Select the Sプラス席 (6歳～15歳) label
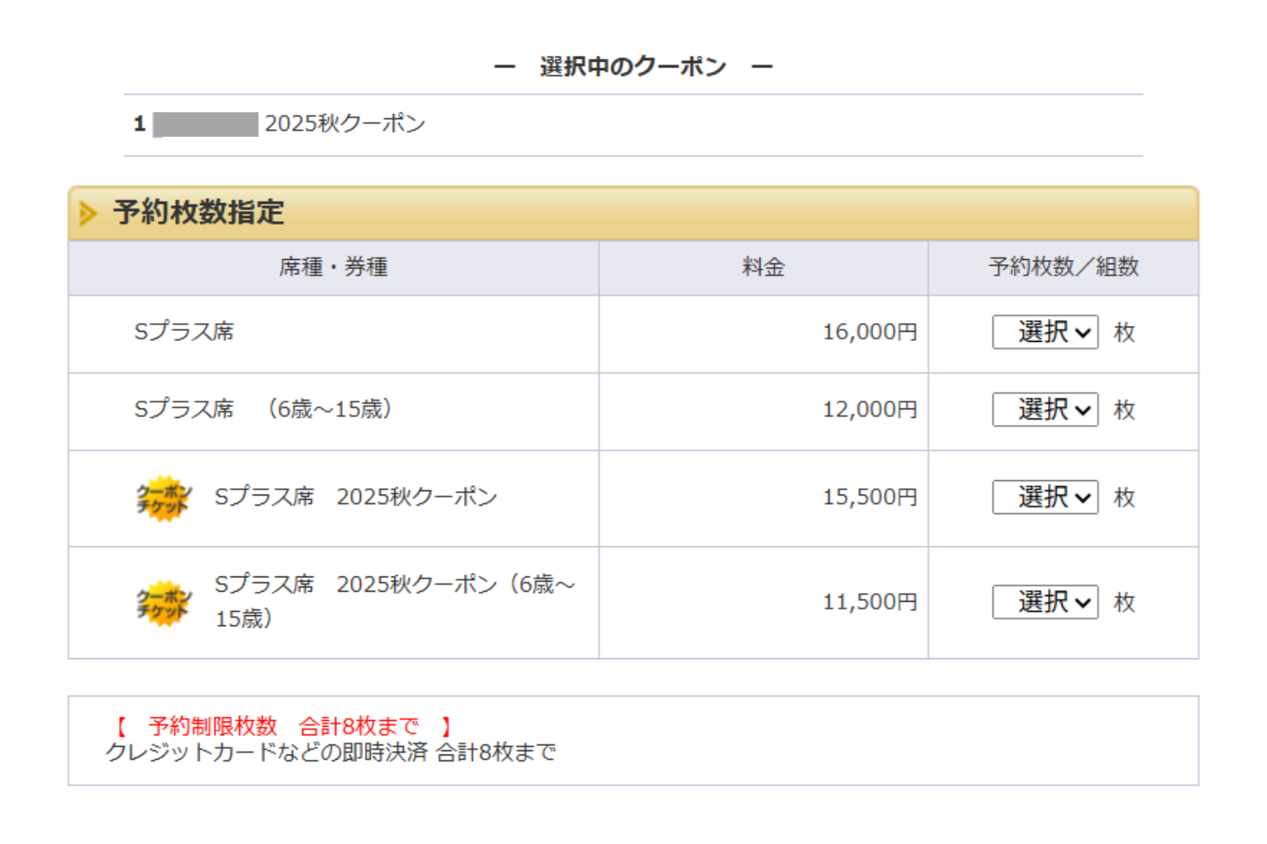Viewport: 1267px width, 844px height. tap(263, 410)
